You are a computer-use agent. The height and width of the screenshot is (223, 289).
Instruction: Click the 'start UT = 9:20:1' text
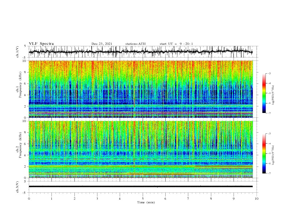[176, 44]
